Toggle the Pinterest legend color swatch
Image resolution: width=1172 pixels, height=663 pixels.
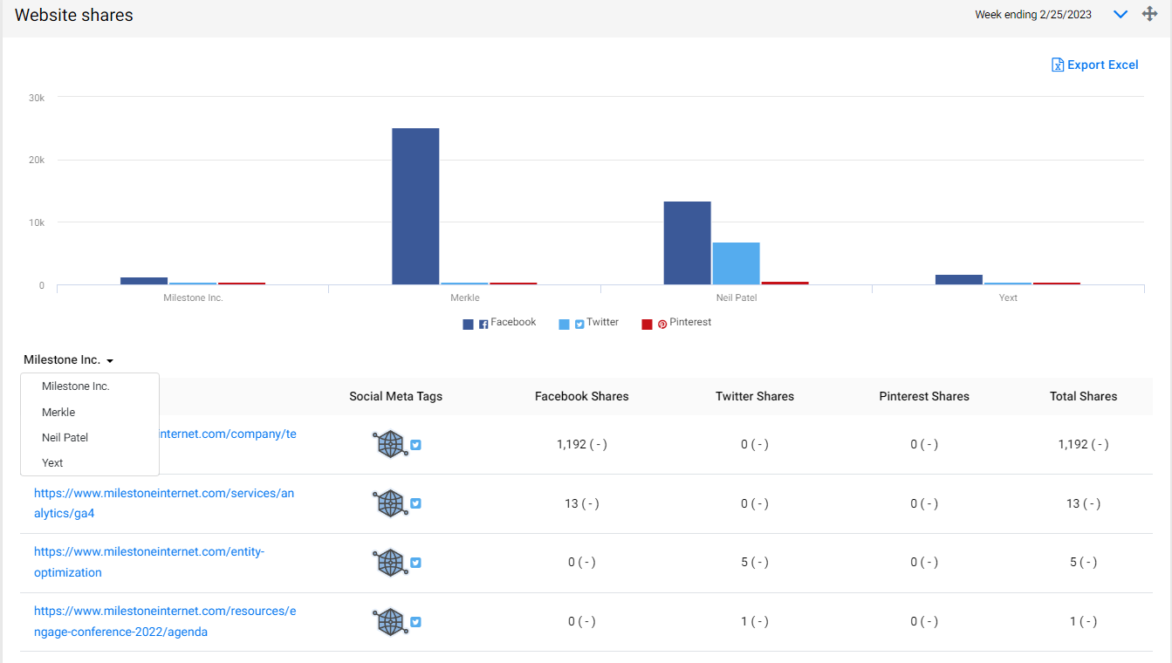(648, 325)
